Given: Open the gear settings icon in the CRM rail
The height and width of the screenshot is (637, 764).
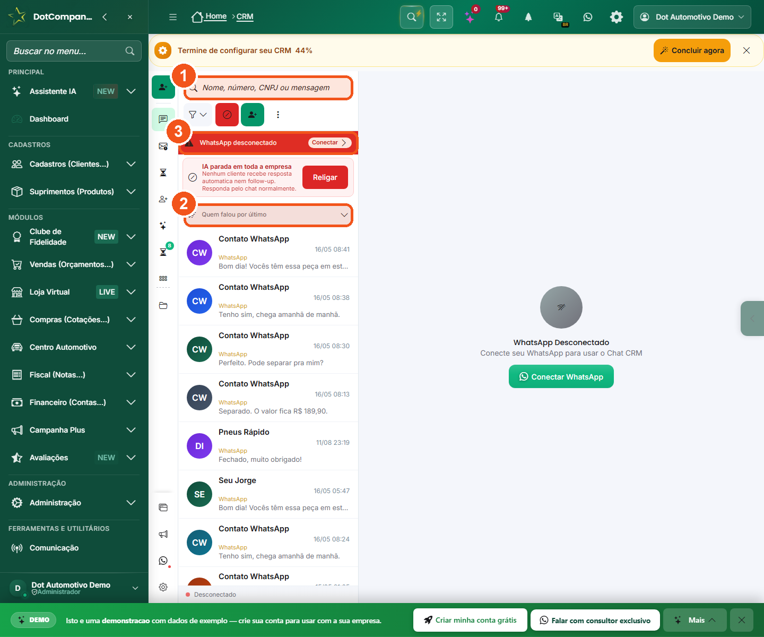Looking at the screenshot, I should click(x=163, y=587).
